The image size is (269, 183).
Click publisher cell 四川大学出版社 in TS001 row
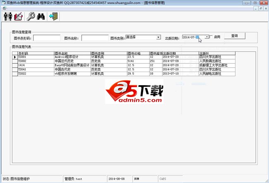coord(217,57)
